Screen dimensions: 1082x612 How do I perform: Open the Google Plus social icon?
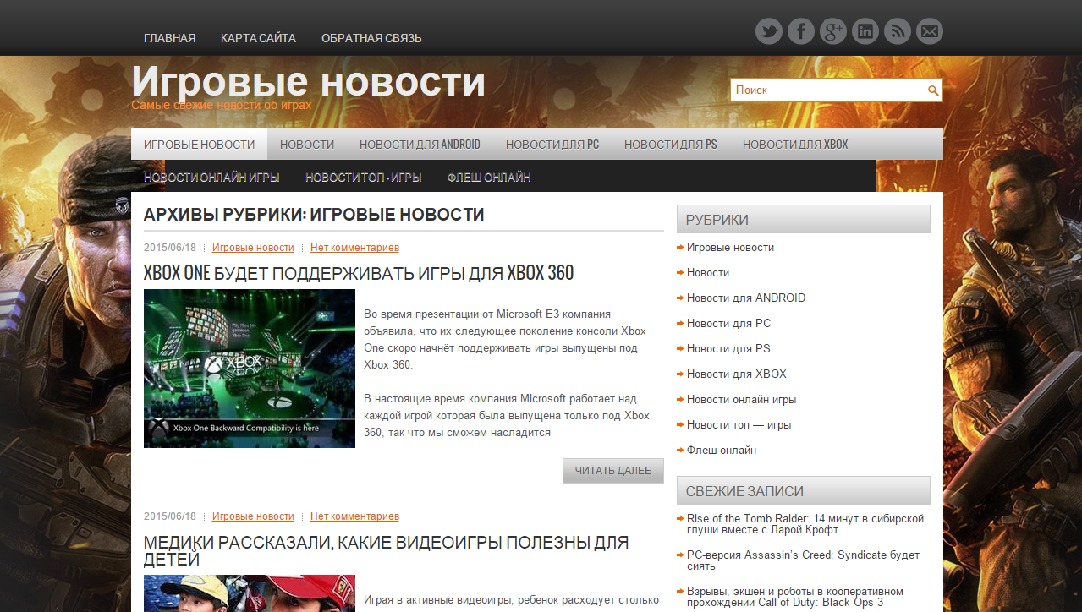coord(833,32)
